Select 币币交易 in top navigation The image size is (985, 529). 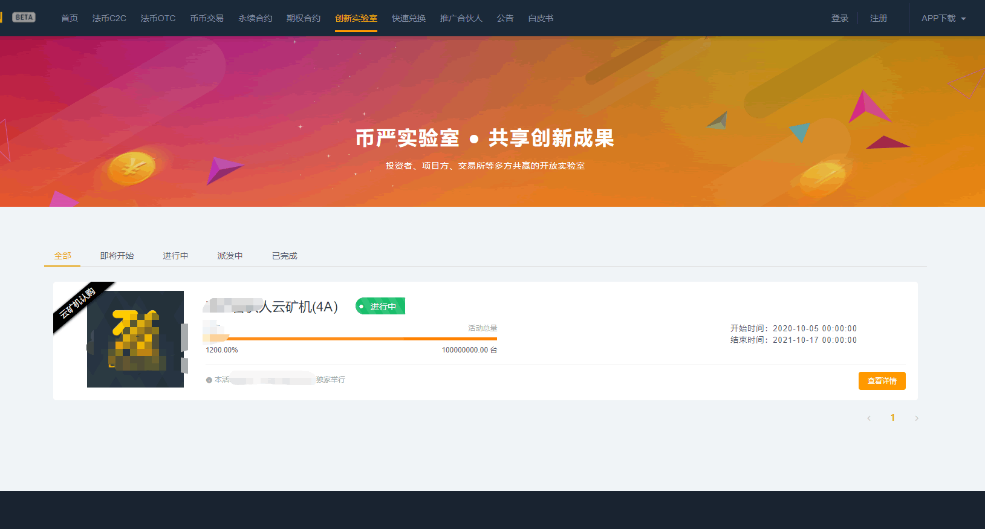[207, 18]
